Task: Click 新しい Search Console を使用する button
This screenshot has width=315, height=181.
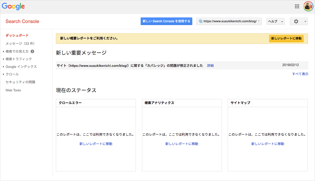Action: click(166, 21)
